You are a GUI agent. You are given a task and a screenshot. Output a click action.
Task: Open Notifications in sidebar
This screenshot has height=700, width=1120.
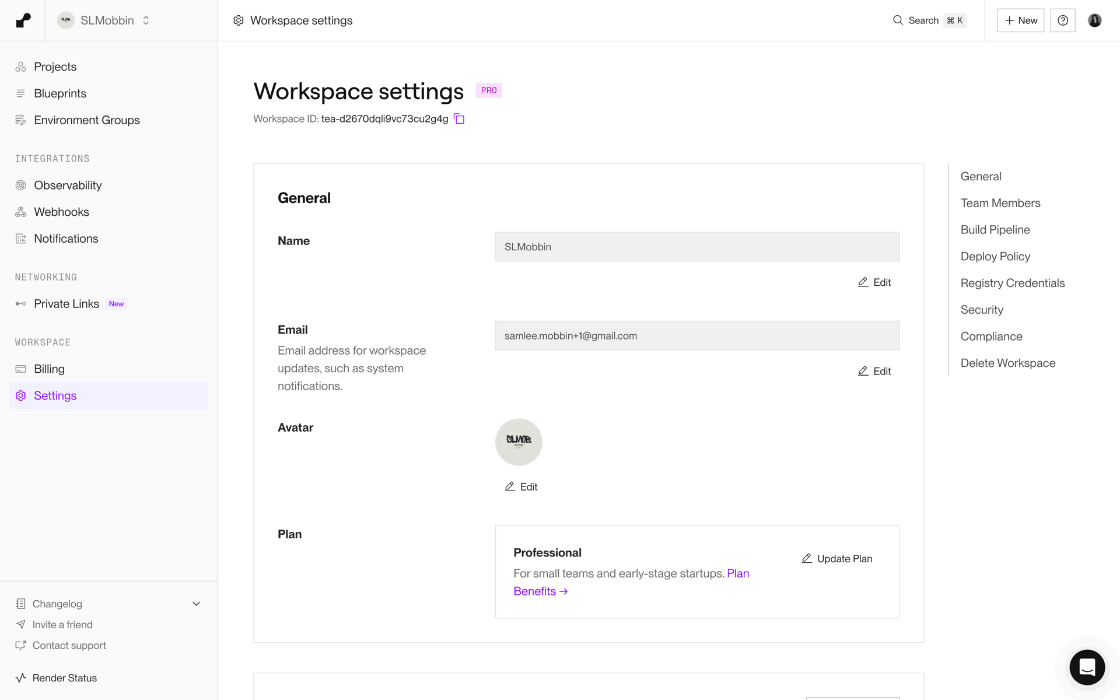[x=108, y=239]
